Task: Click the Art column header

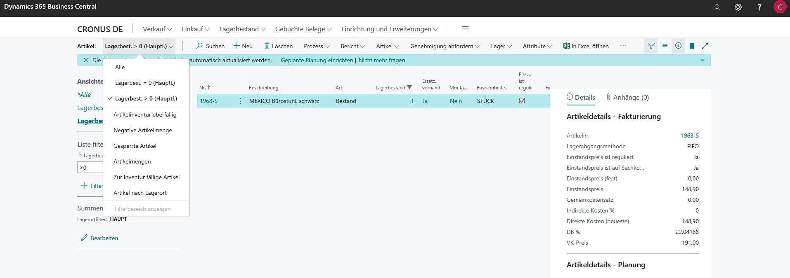Action: point(339,88)
